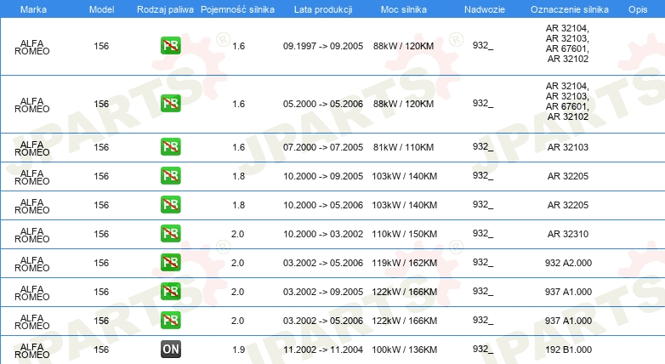Click the Nadwozie column header

[x=485, y=9]
